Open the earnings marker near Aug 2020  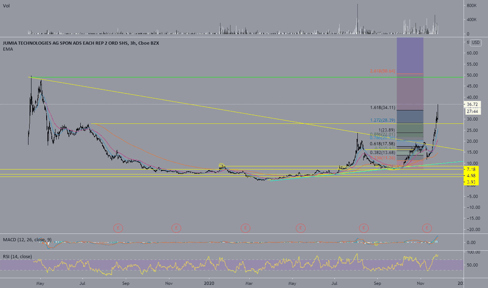coord(363,228)
